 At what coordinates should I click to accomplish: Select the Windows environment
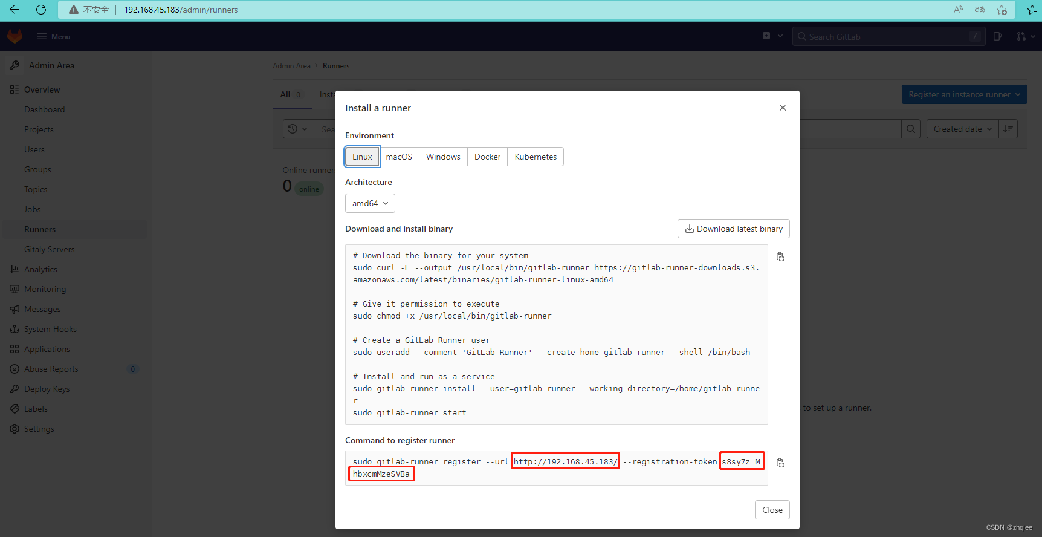coord(443,157)
